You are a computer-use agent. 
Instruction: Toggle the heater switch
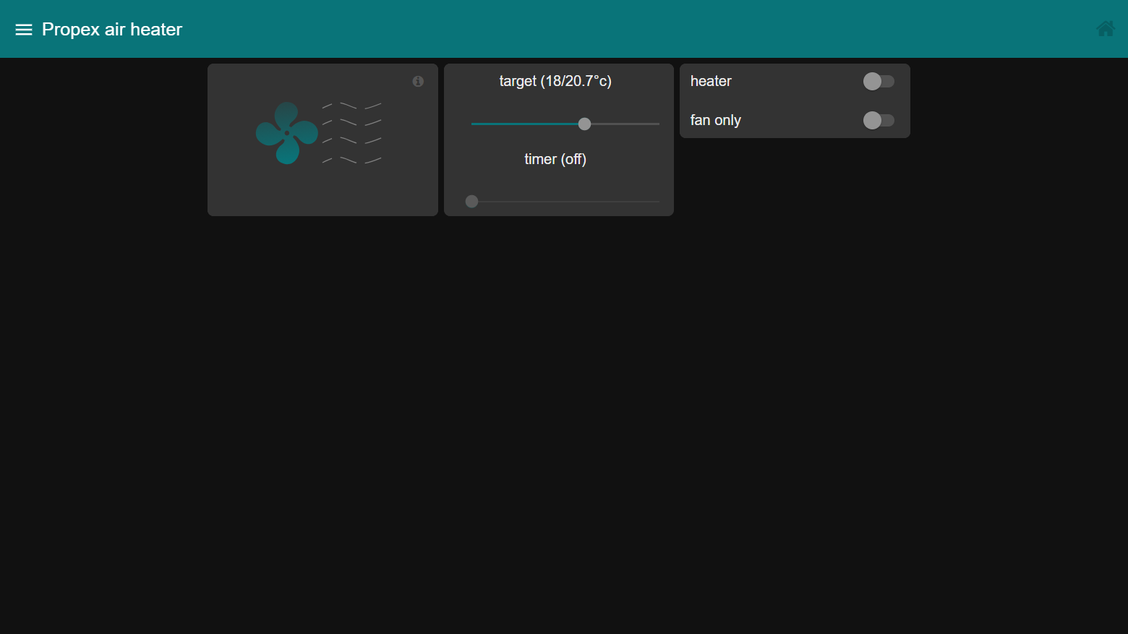pyautogui.click(x=879, y=81)
